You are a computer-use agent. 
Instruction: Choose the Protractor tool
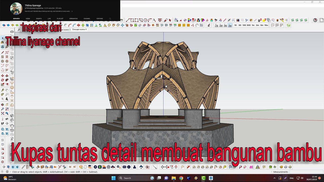3,94
